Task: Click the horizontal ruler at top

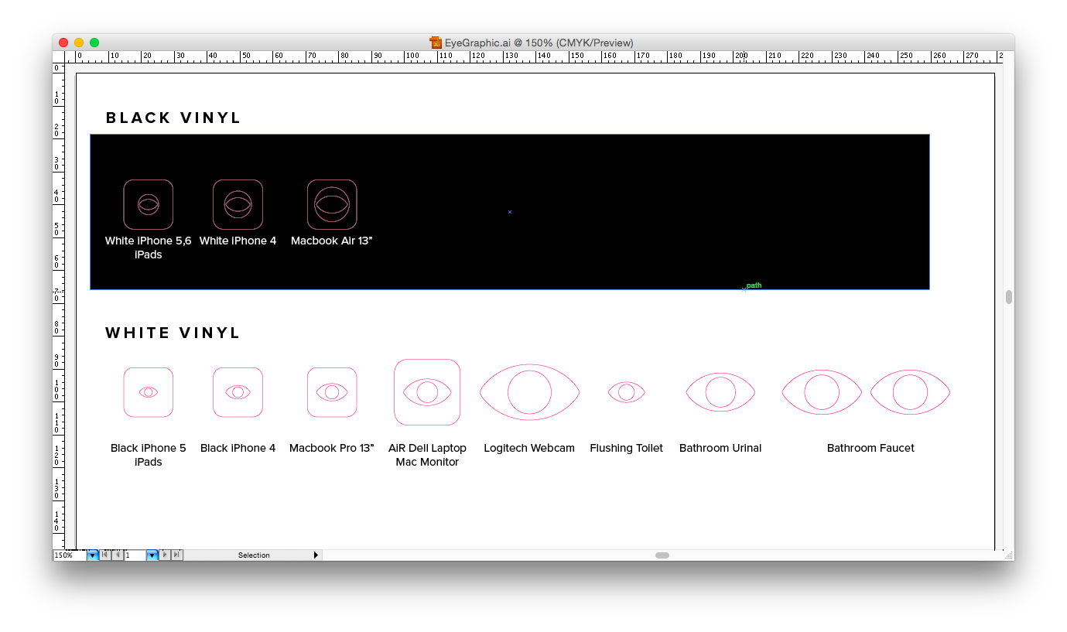Action: point(533,57)
